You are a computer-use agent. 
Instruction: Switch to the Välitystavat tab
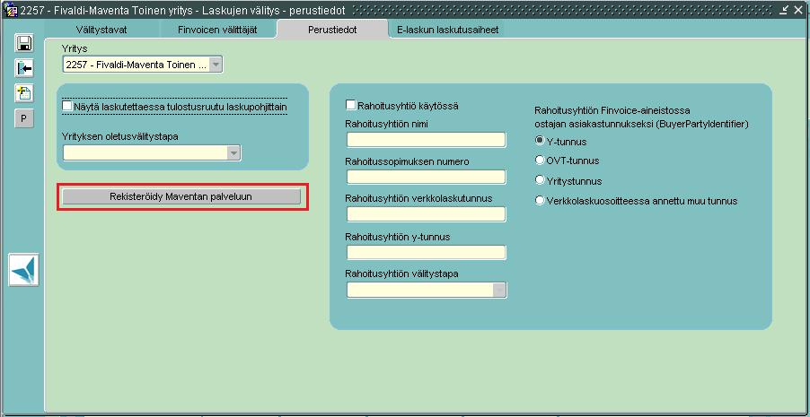click(101, 30)
